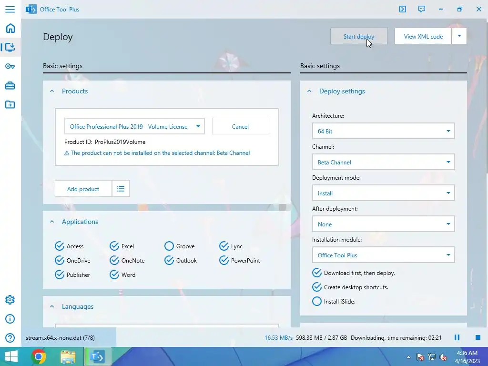Open the Deployment mode Install dropdown
488x366 pixels.
384,193
